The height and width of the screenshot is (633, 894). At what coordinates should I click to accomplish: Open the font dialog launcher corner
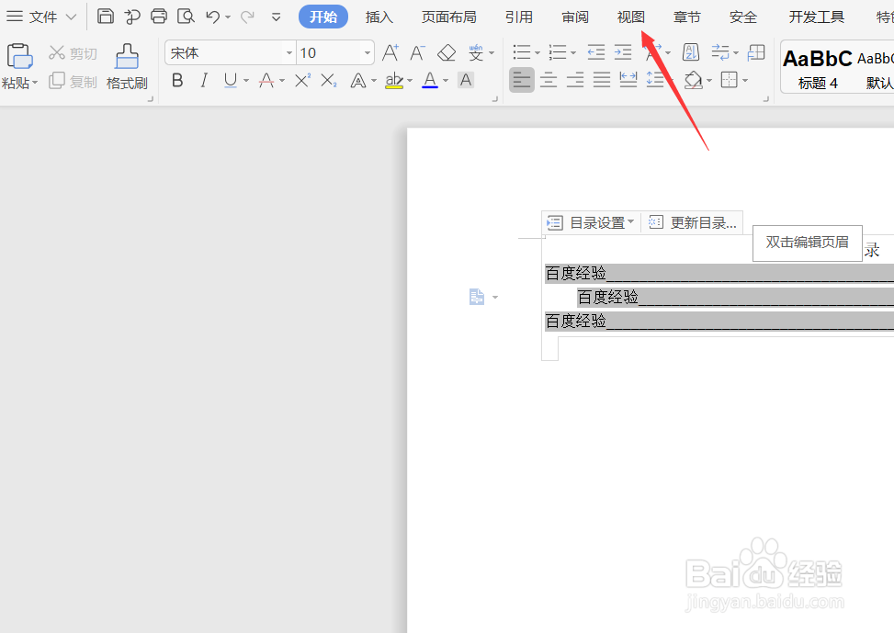tap(495, 98)
